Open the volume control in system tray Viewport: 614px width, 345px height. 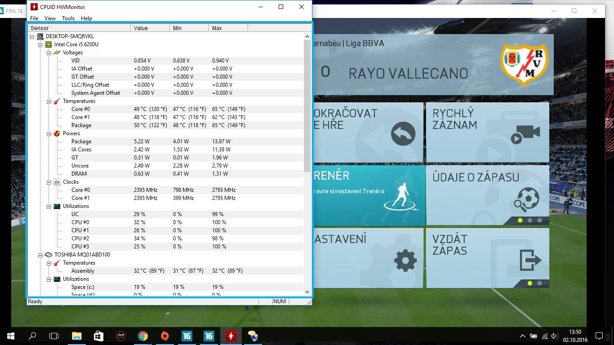[555, 336]
